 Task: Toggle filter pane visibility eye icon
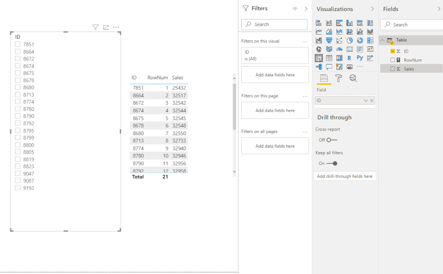click(295, 9)
